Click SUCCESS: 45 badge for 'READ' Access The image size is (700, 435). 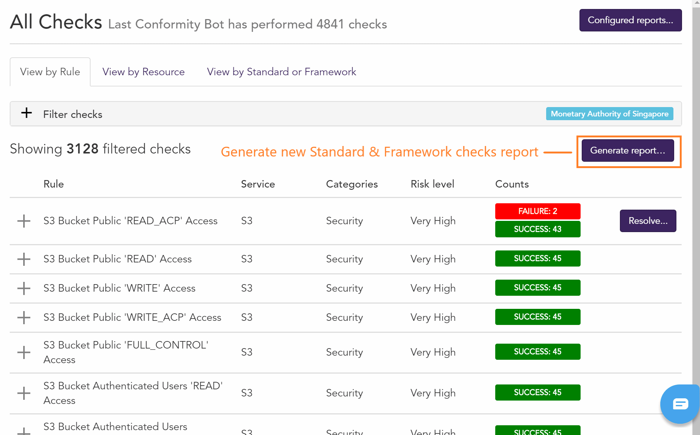[538, 258]
